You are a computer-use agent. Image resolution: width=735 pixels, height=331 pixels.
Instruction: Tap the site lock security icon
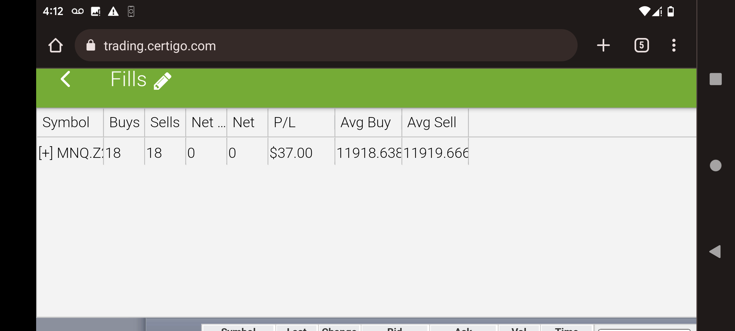coord(91,45)
